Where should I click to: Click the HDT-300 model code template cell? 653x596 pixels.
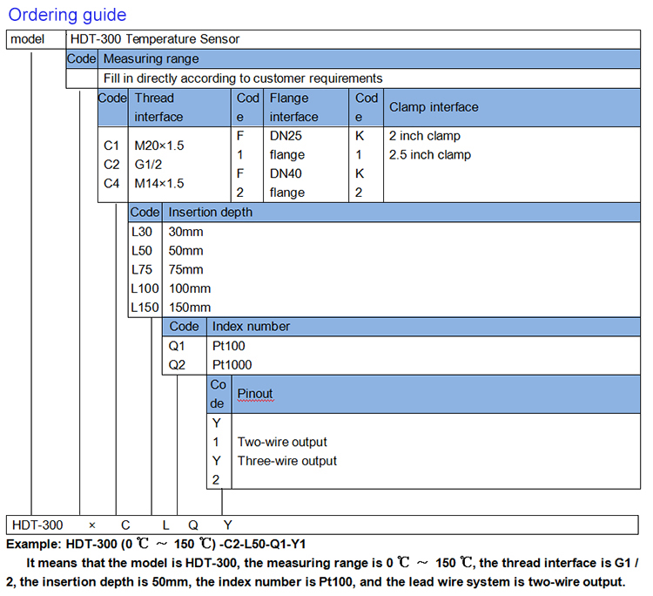coord(37,525)
